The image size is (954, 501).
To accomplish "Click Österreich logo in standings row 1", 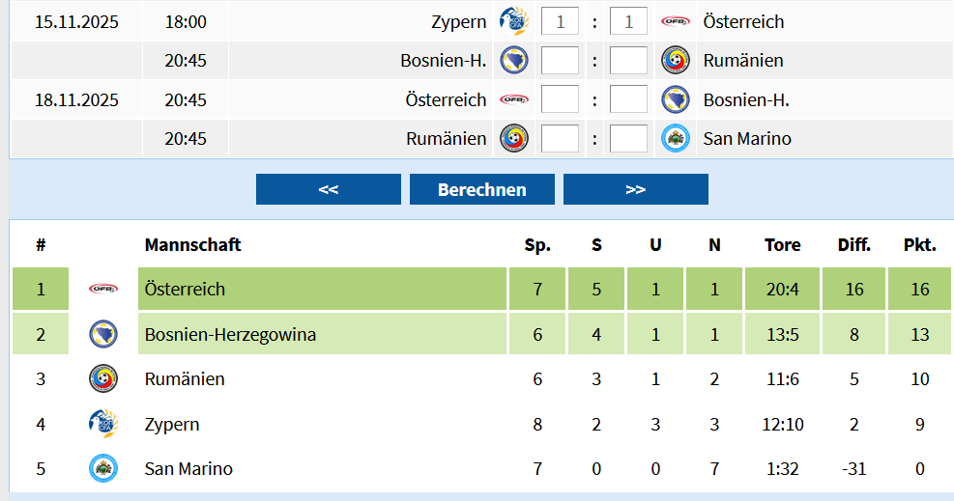I will click(103, 289).
